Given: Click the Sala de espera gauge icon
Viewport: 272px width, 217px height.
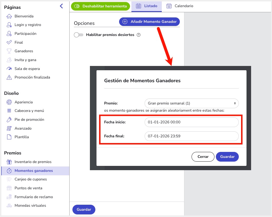Looking at the screenshot, I should tap(9, 69).
